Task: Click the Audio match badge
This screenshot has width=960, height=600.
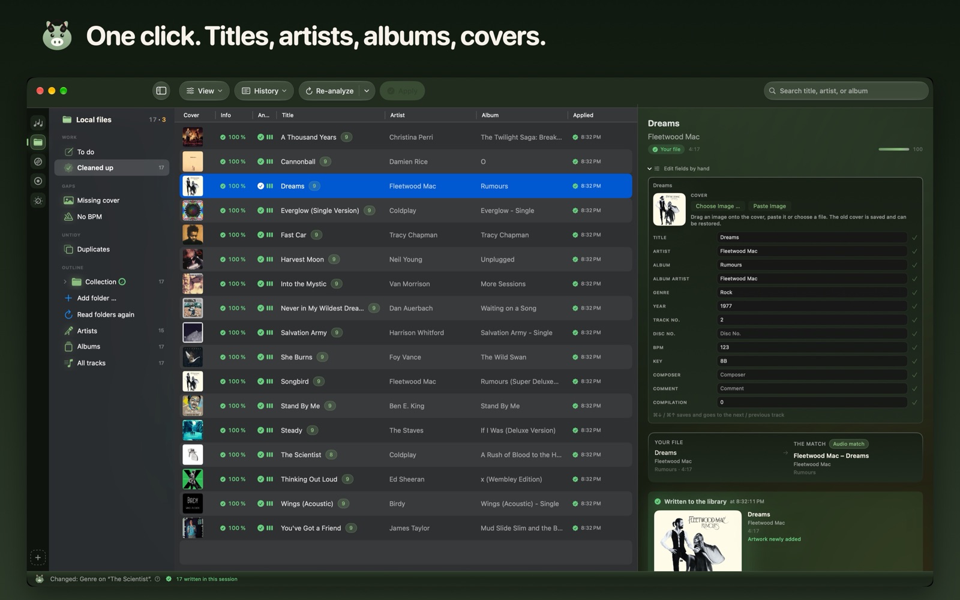Action: (848, 444)
